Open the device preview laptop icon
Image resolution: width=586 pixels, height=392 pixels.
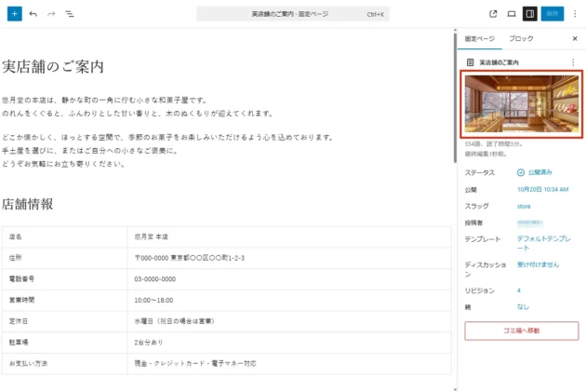click(512, 14)
